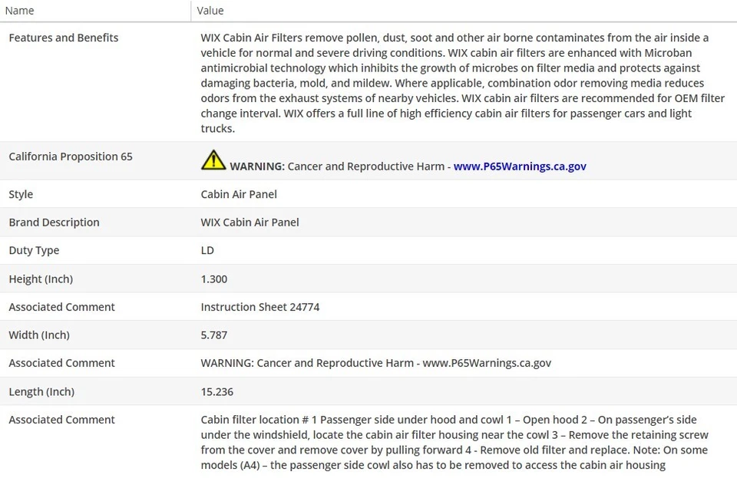Viewport: 737px width, 478px height.
Task: Open the www.P65Warnings.ca.gov link
Action: point(520,166)
